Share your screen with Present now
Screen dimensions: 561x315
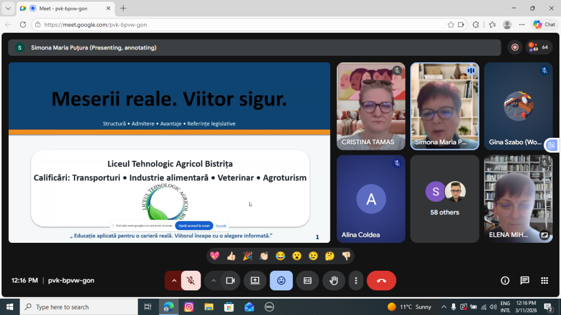click(255, 281)
